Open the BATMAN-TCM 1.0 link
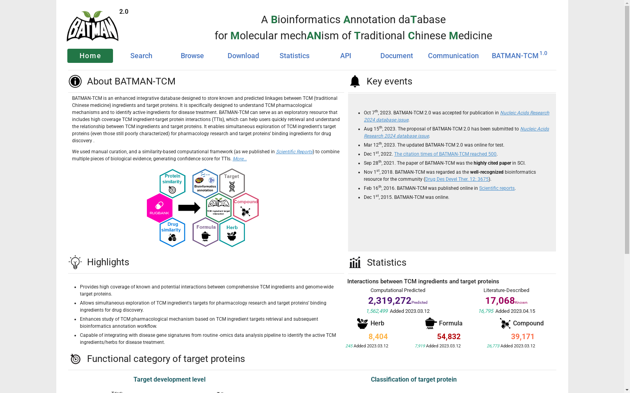This screenshot has width=630, height=393. [x=519, y=55]
